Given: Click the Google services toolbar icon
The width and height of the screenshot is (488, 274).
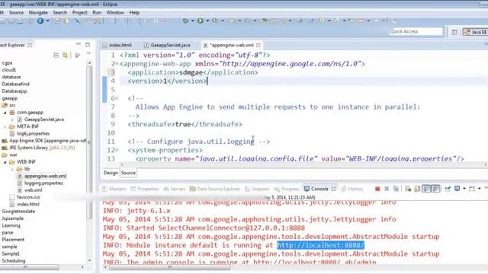Looking at the screenshot, I should click(x=40, y=21).
